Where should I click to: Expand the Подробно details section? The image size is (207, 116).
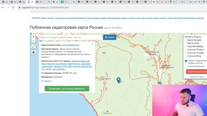(x=48, y=81)
